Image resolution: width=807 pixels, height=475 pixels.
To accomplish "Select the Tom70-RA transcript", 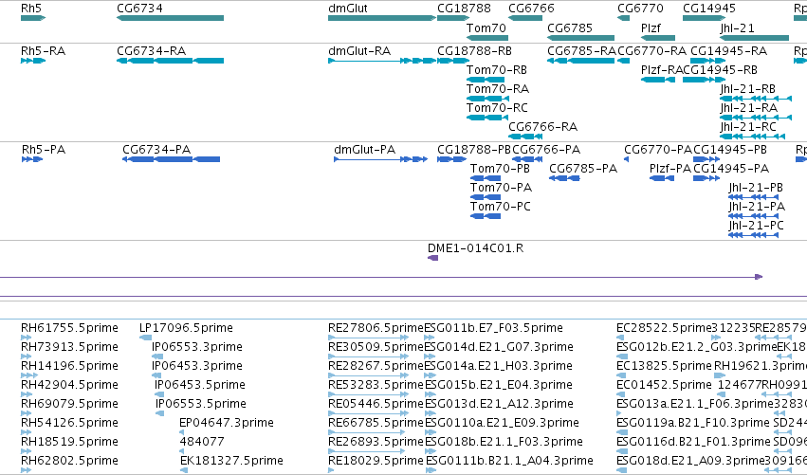I will click(x=487, y=99).
